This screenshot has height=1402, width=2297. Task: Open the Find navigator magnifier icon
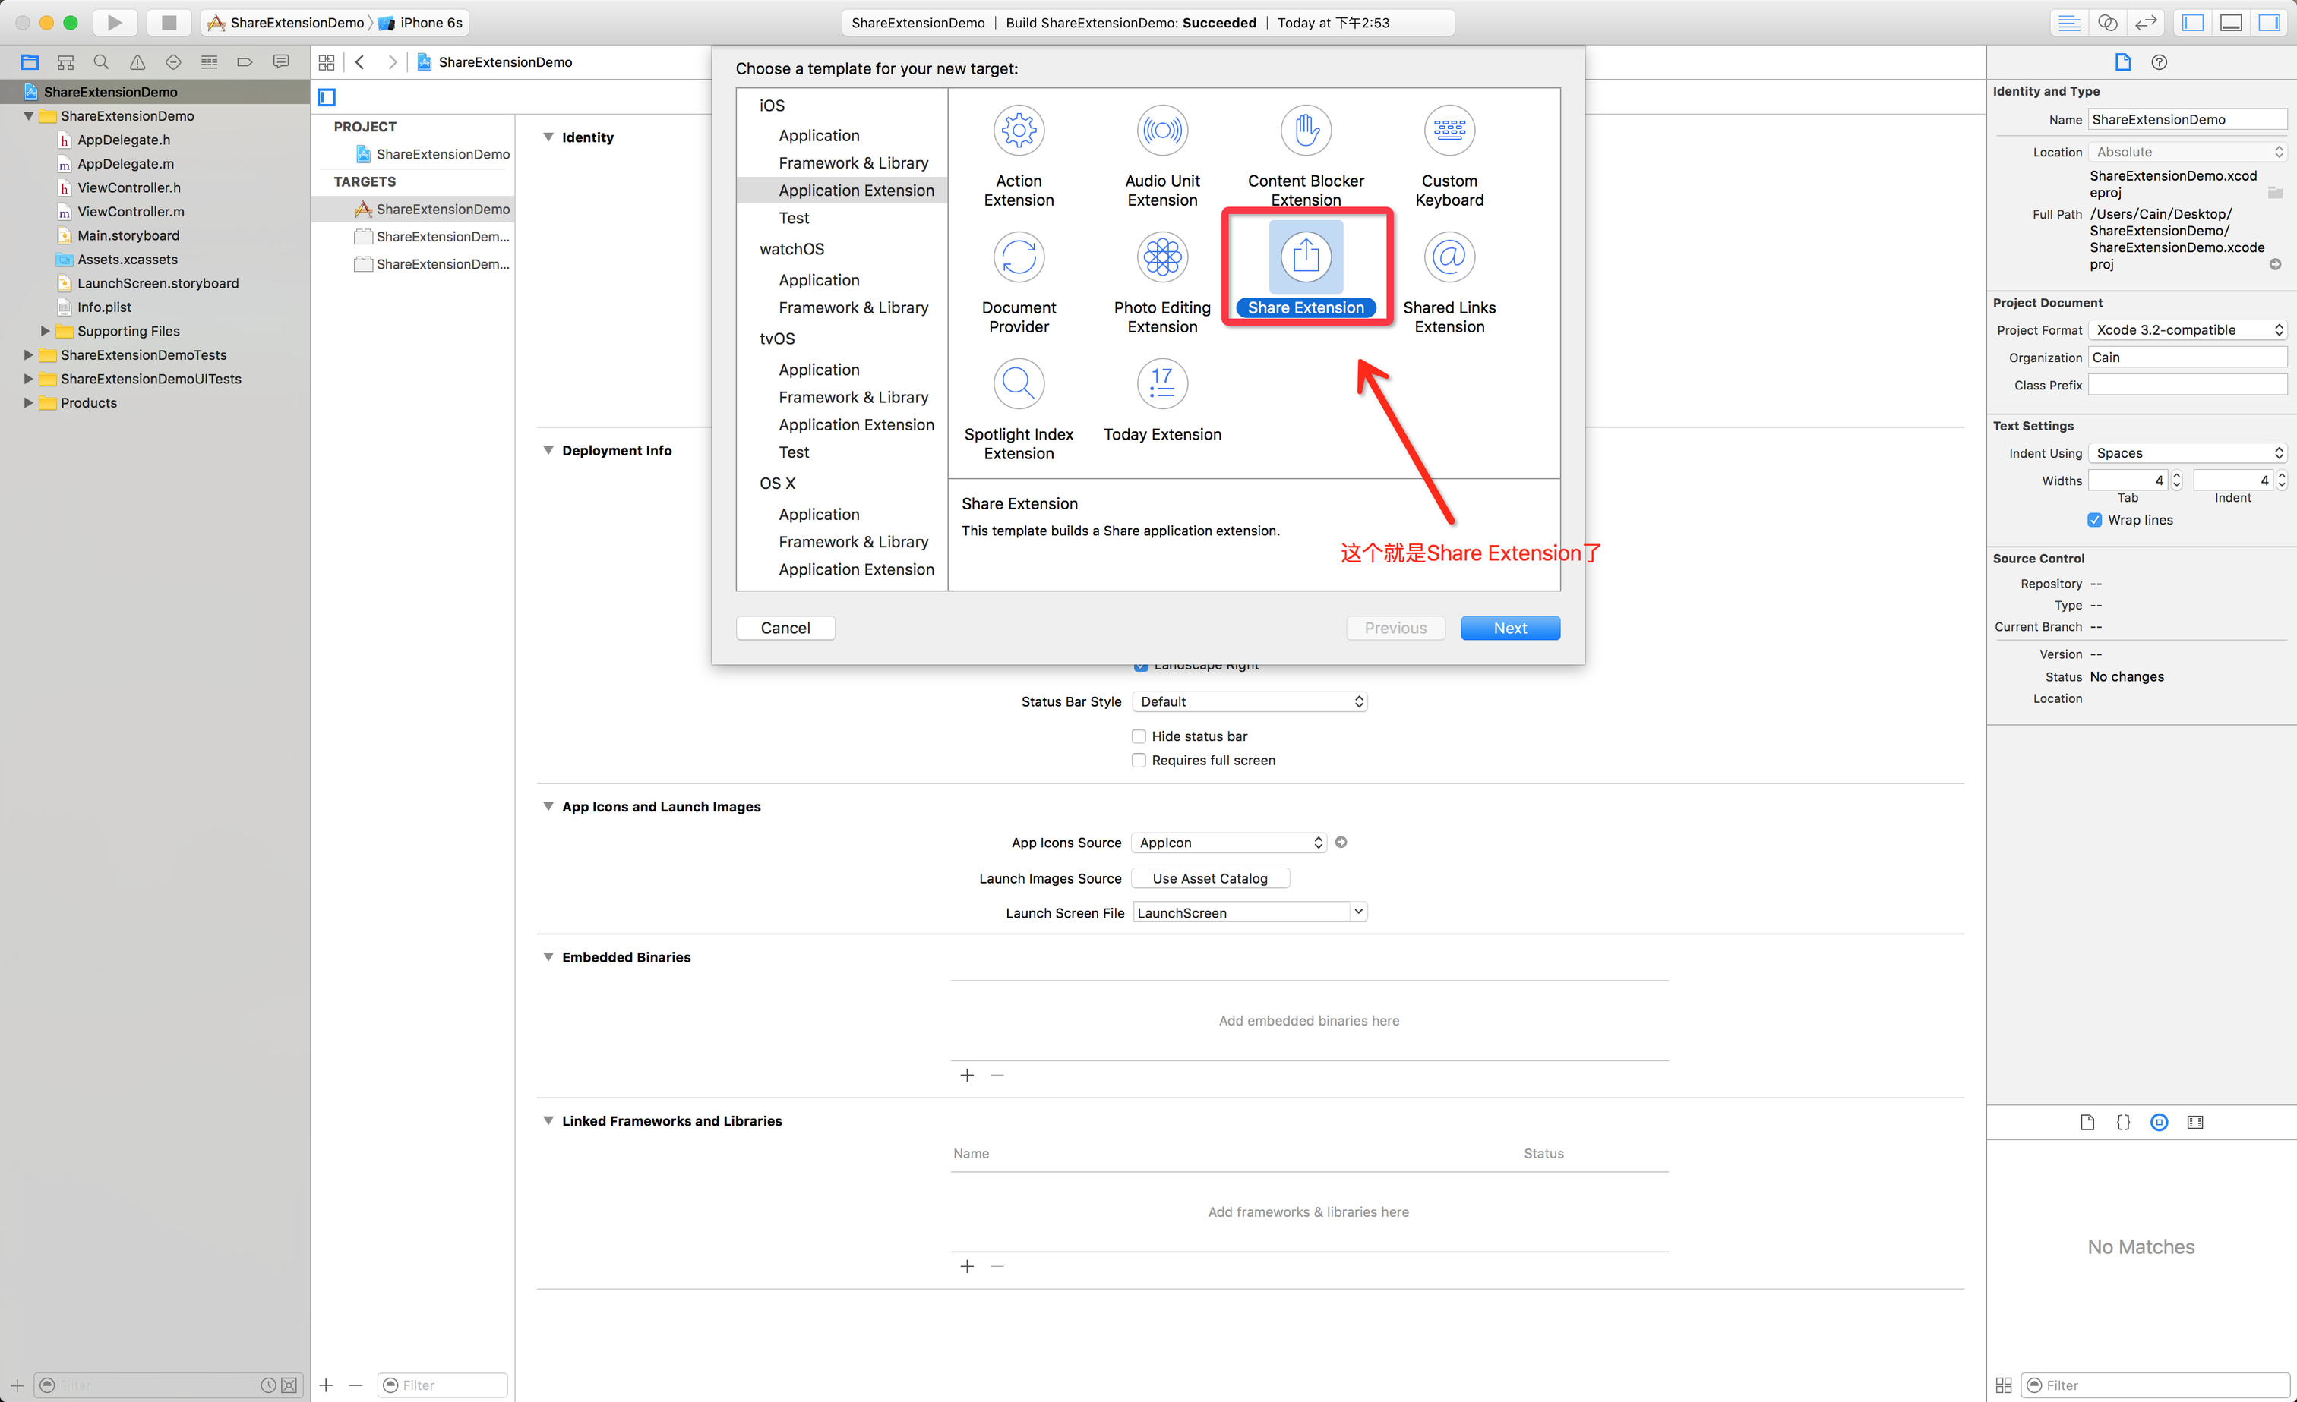102,62
